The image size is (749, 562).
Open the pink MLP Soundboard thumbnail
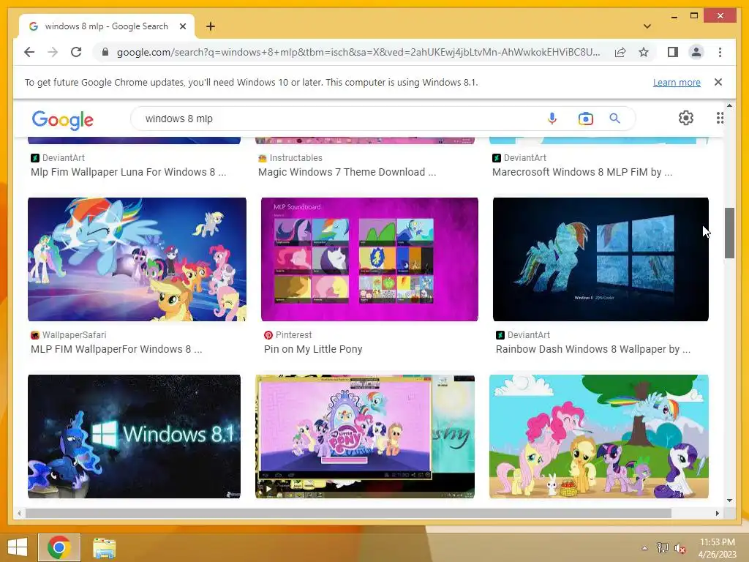pyautogui.click(x=369, y=260)
